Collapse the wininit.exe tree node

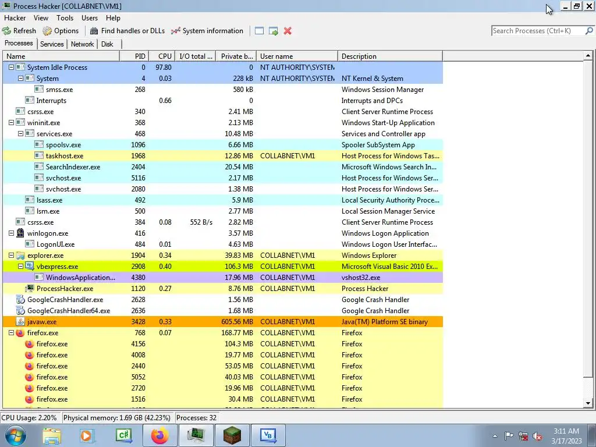[11, 122]
